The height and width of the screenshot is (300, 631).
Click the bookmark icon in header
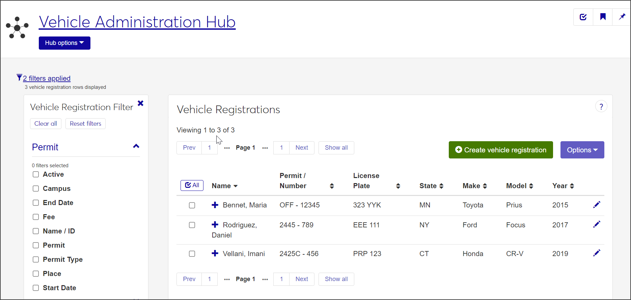tap(603, 17)
